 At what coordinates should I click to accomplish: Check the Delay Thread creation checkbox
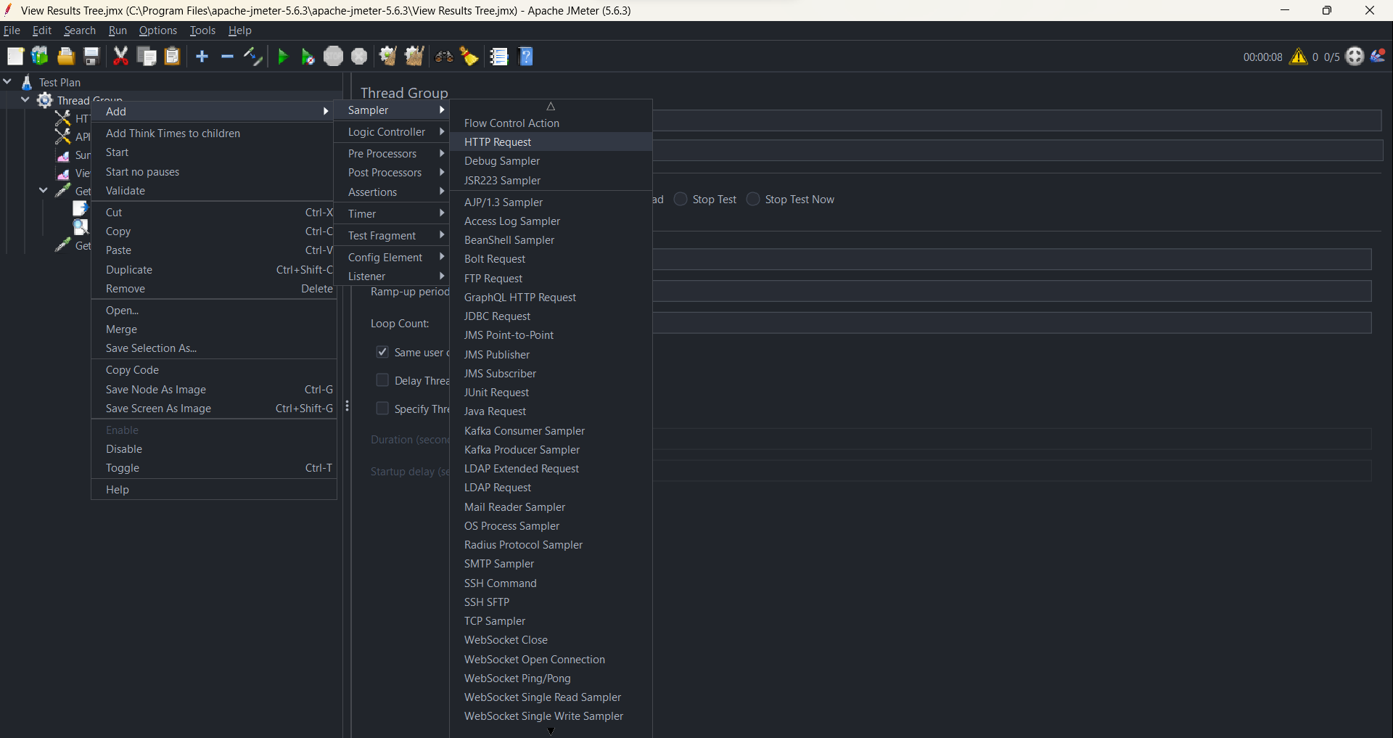coord(382,380)
